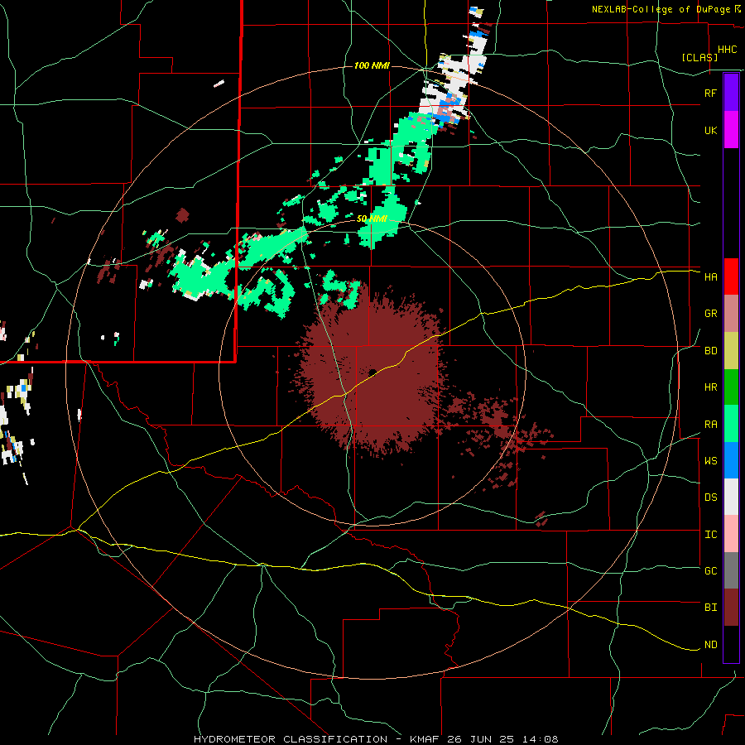Click the WS blue legend swatch
Image resolution: width=745 pixels, height=745 pixels.
(731, 460)
